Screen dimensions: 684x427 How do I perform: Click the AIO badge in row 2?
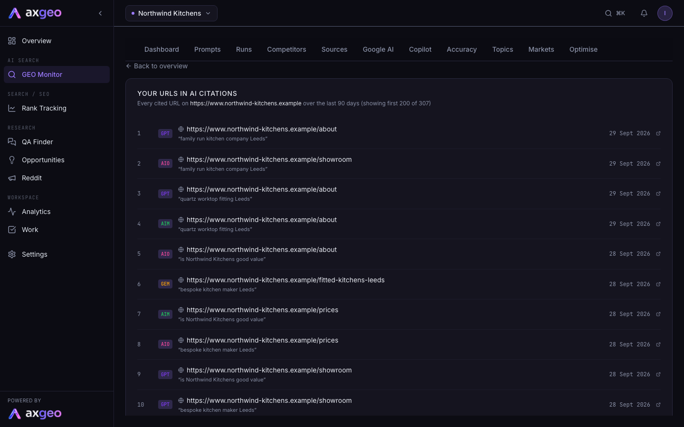pos(165,164)
